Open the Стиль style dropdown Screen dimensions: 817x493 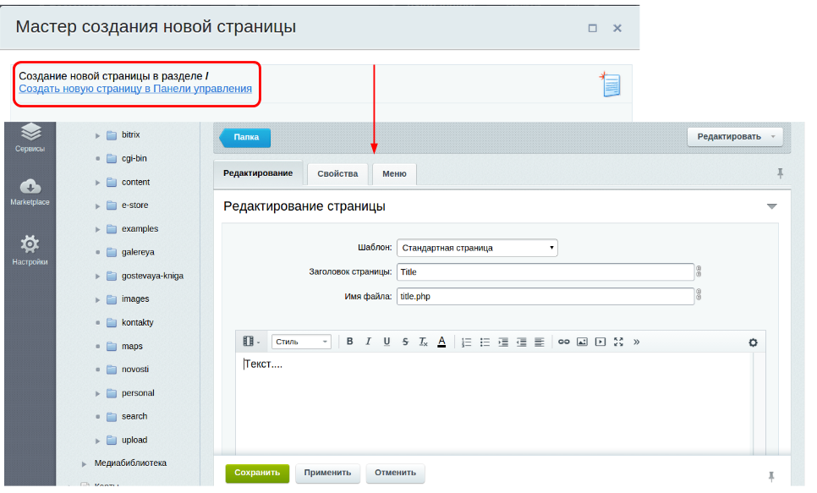[301, 342]
